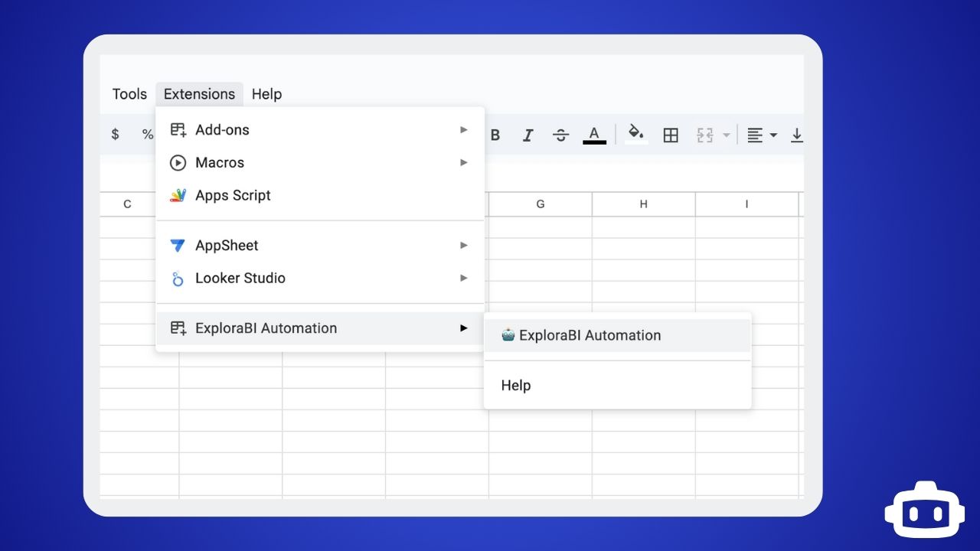Apply bold formatting
The height and width of the screenshot is (551, 980).
coord(495,135)
